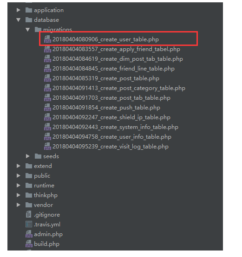Select 20180404085319_create_post_table.php file
242x257 pixels.
pyautogui.click(x=106, y=78)
